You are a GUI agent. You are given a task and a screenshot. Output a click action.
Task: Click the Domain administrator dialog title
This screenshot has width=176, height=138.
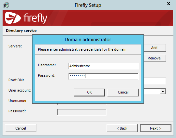pos(88,40)
